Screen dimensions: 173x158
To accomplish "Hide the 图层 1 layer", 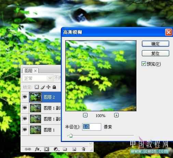I will pos(25,129).
